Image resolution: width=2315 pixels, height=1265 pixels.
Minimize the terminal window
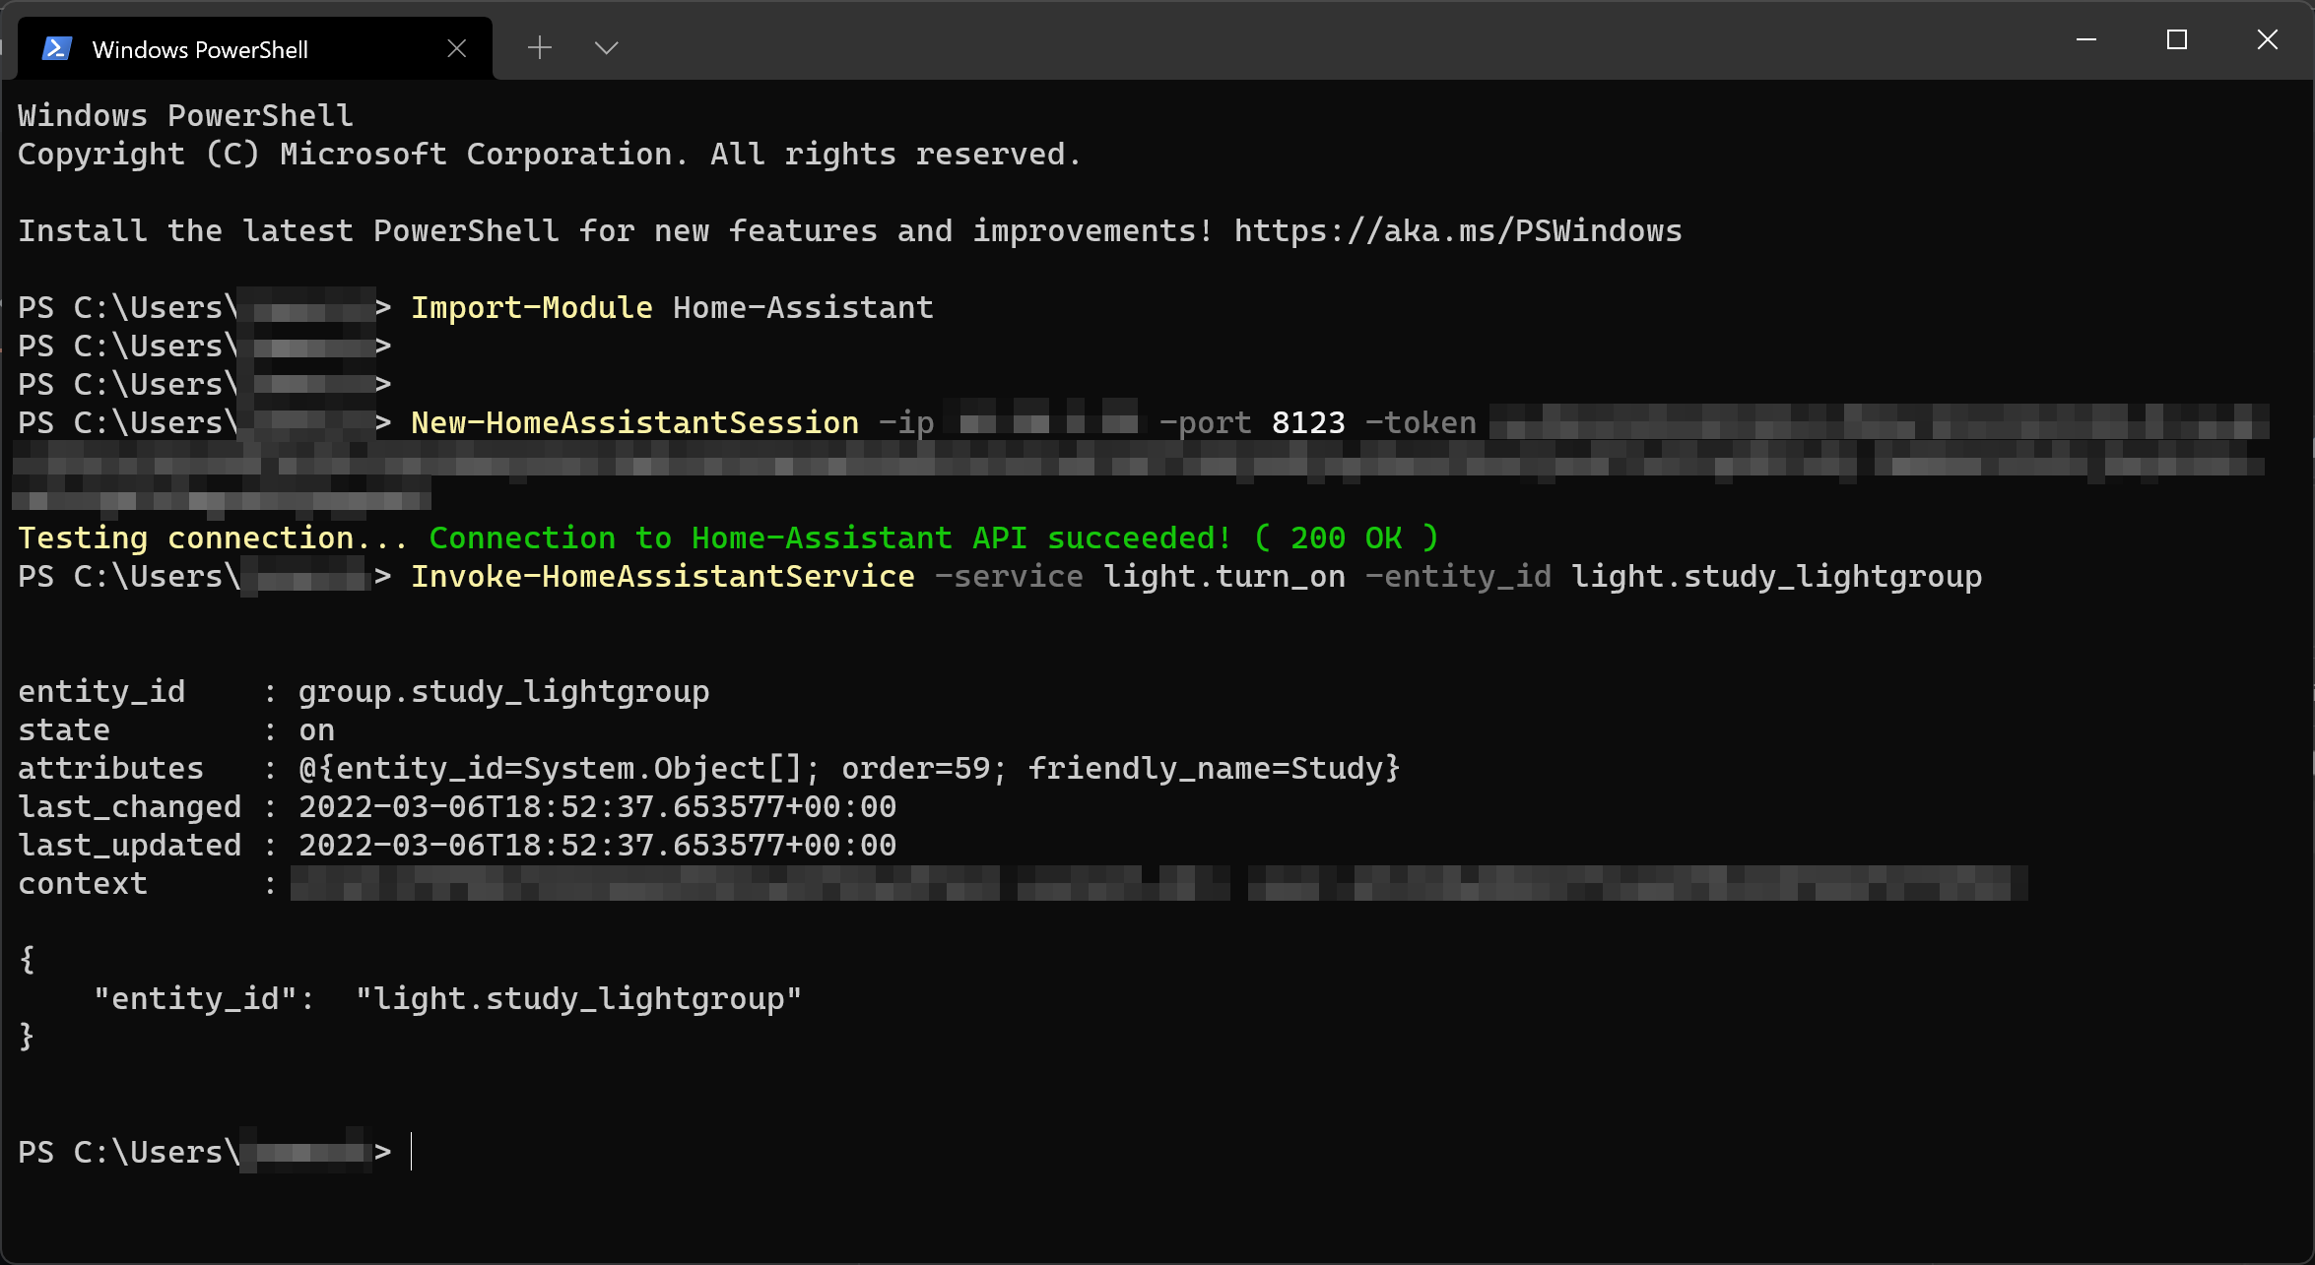[2085, 39]
